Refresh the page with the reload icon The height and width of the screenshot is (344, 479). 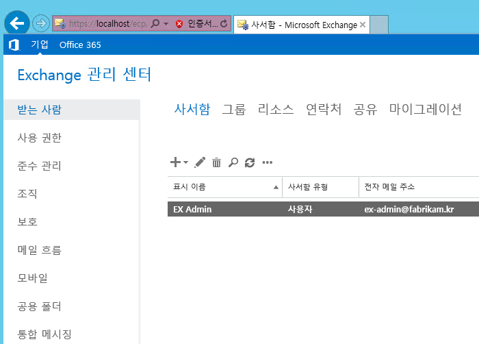click(224, 23)
